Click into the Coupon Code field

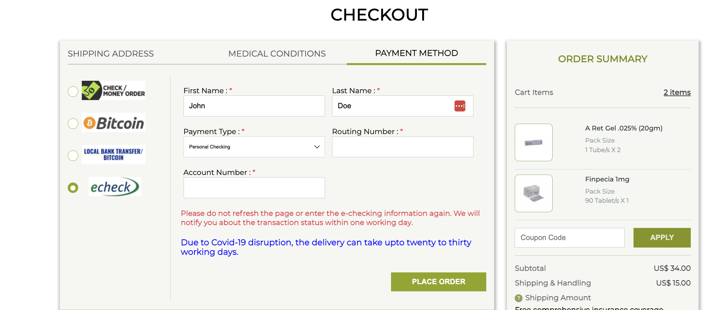click(x=569, y=238)
